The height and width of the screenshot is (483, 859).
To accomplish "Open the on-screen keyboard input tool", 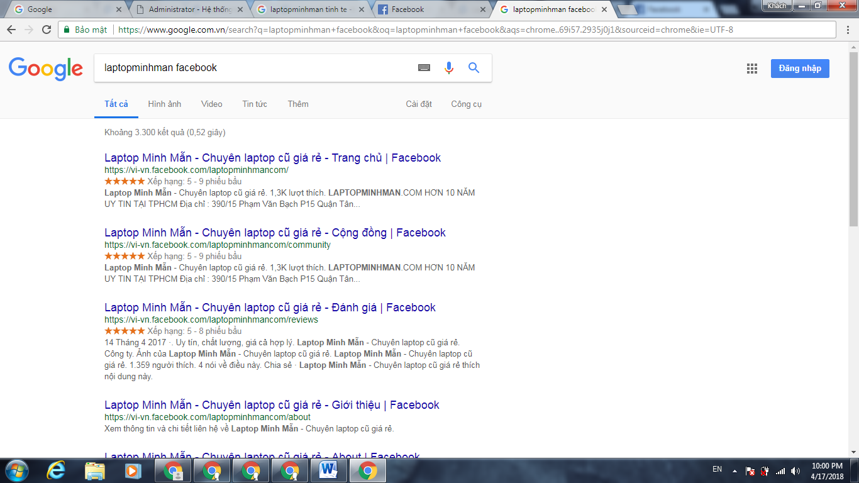I will tap(424, 68).
